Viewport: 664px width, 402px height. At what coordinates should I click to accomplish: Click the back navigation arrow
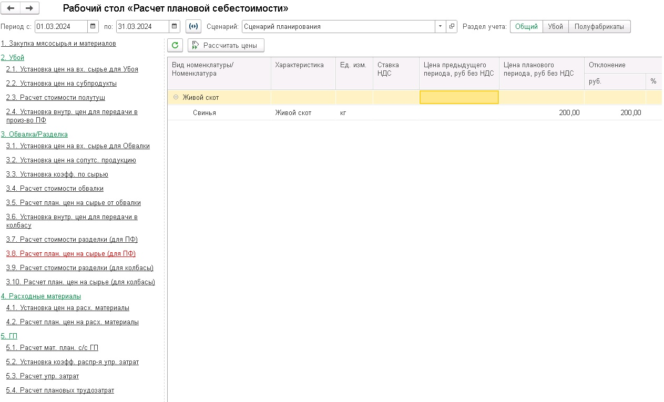(11, 8)
